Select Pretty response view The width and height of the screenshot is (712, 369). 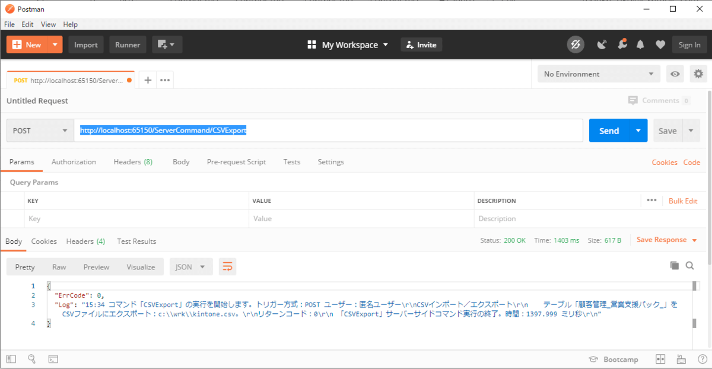point(25,267)
